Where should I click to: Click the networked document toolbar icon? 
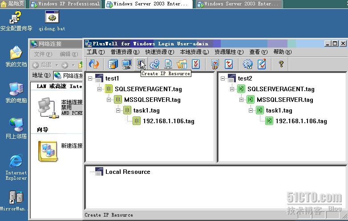coord(168,64)
